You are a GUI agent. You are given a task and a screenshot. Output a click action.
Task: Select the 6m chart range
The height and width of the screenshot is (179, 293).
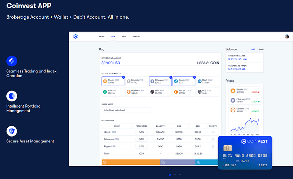(248, 135)
